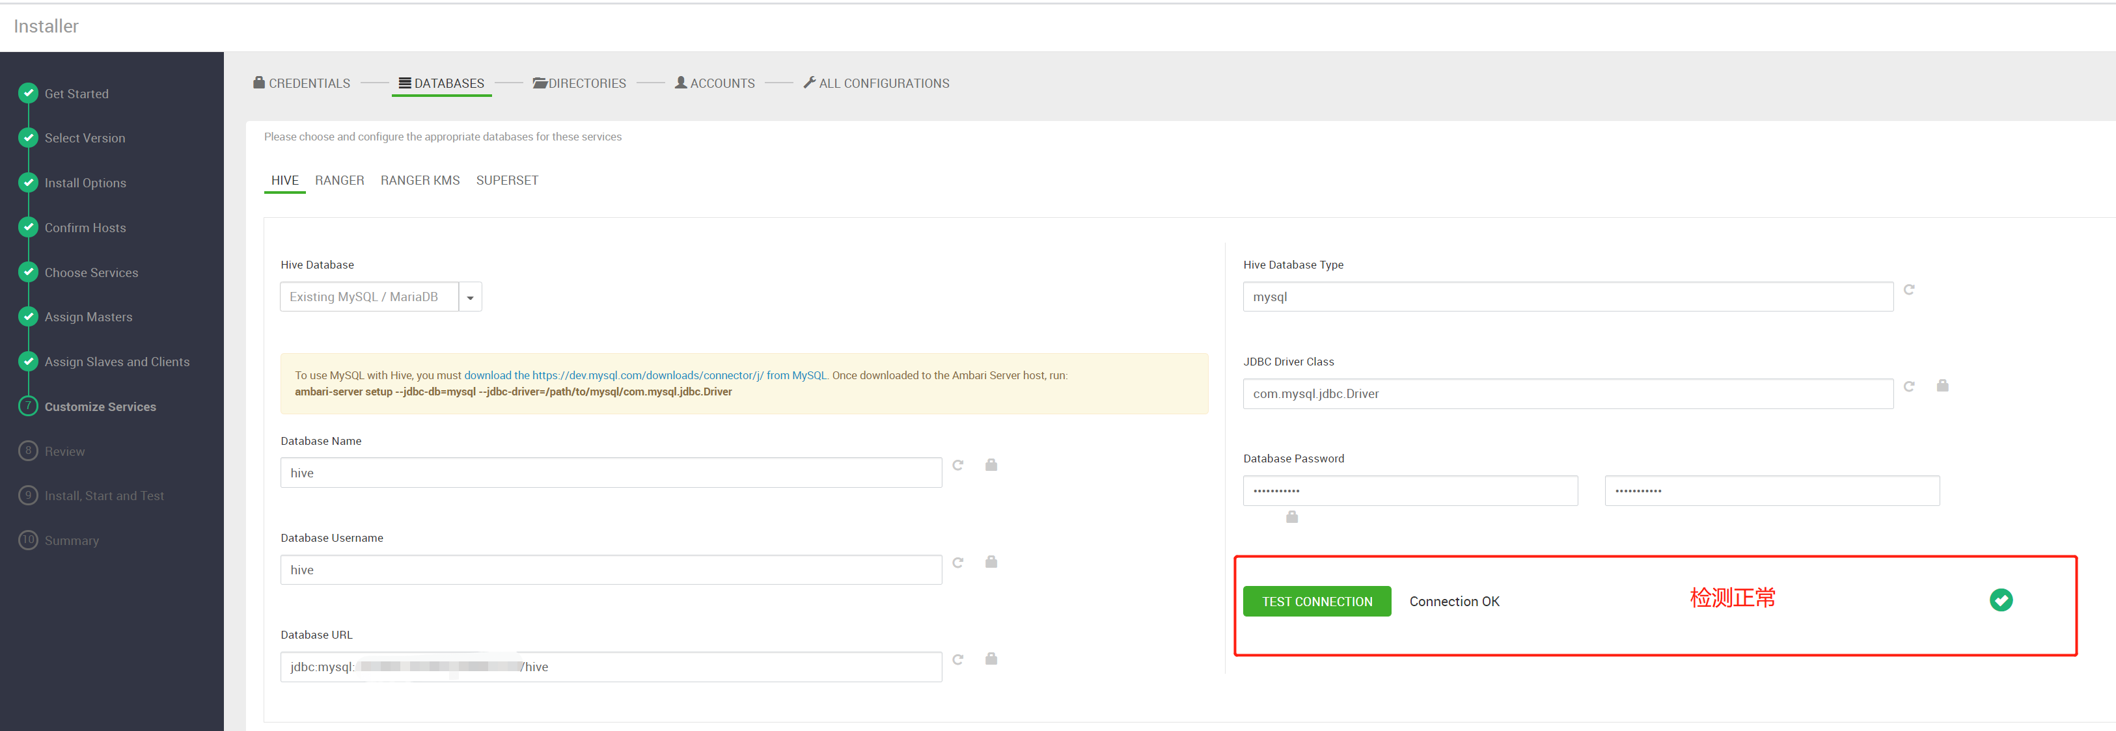Click the lock icon beside Database URL
Screen dimensions: 2116x731
coord(991,659)
